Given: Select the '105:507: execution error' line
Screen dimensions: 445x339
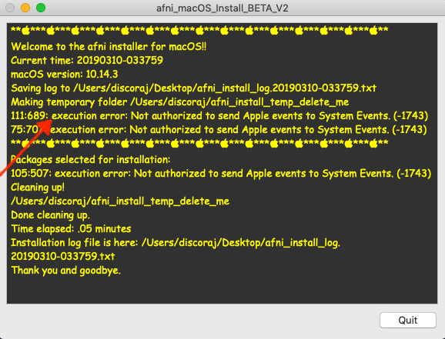Looking at the screenshot, I should [x=221, y=173].
